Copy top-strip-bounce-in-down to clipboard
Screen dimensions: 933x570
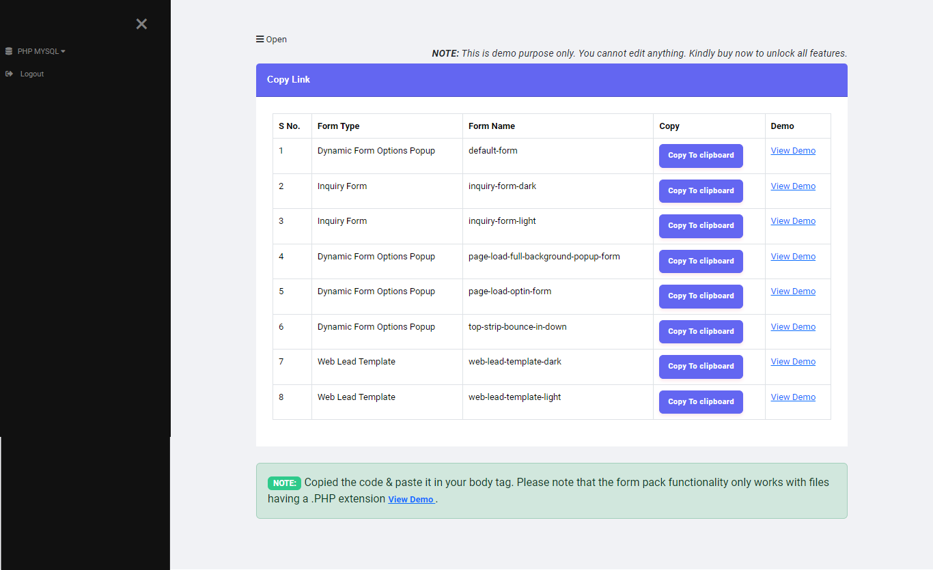coord(701,332)
